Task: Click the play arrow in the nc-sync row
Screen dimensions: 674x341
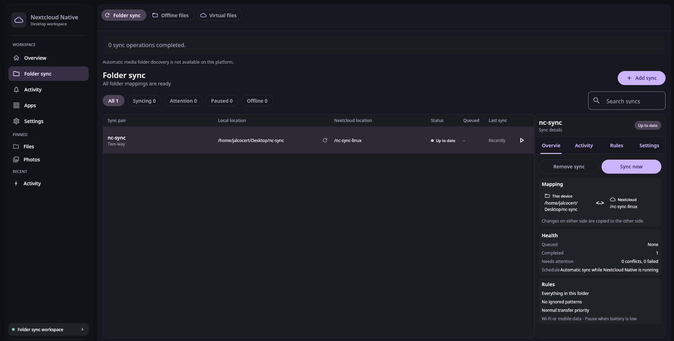Action: click(522, 140)
